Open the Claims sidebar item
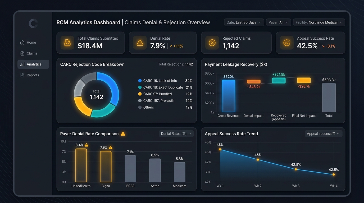 coord(33,53)
